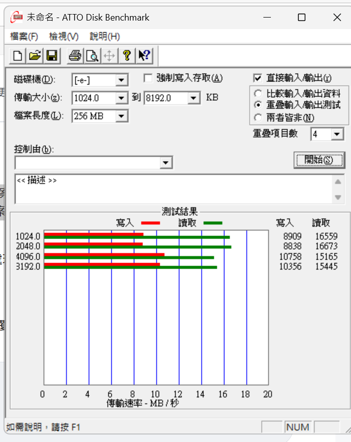This screenshot has height=442, width=351.
Task: Click the 2048.0 row label in chart
Action: 28,246
